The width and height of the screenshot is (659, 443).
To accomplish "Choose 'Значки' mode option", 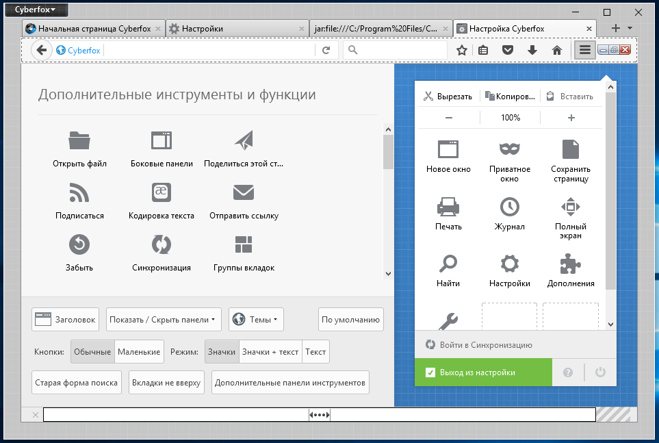I will pyautogui.click(x=222, y=352).
